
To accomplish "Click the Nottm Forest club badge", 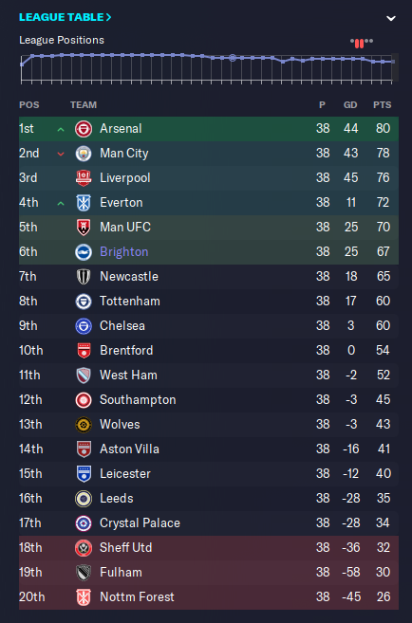I will (x=84, y=597).
